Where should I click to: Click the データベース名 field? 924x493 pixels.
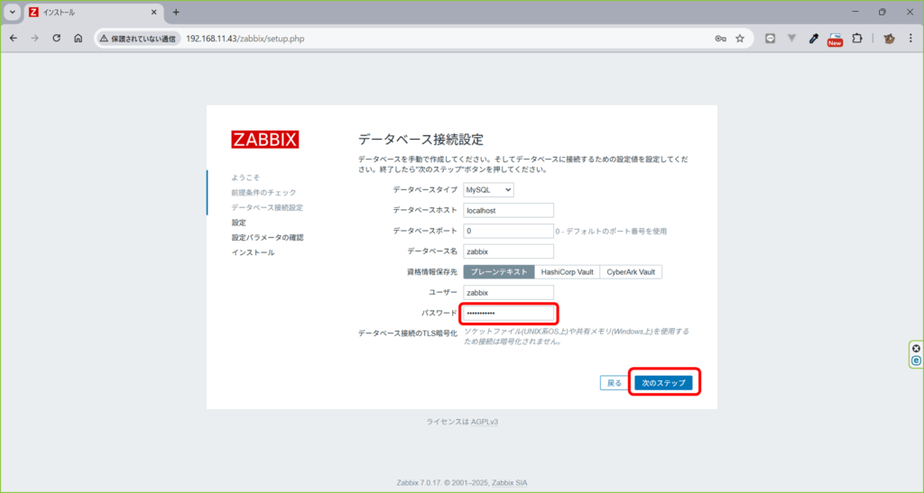coord(508,251)
